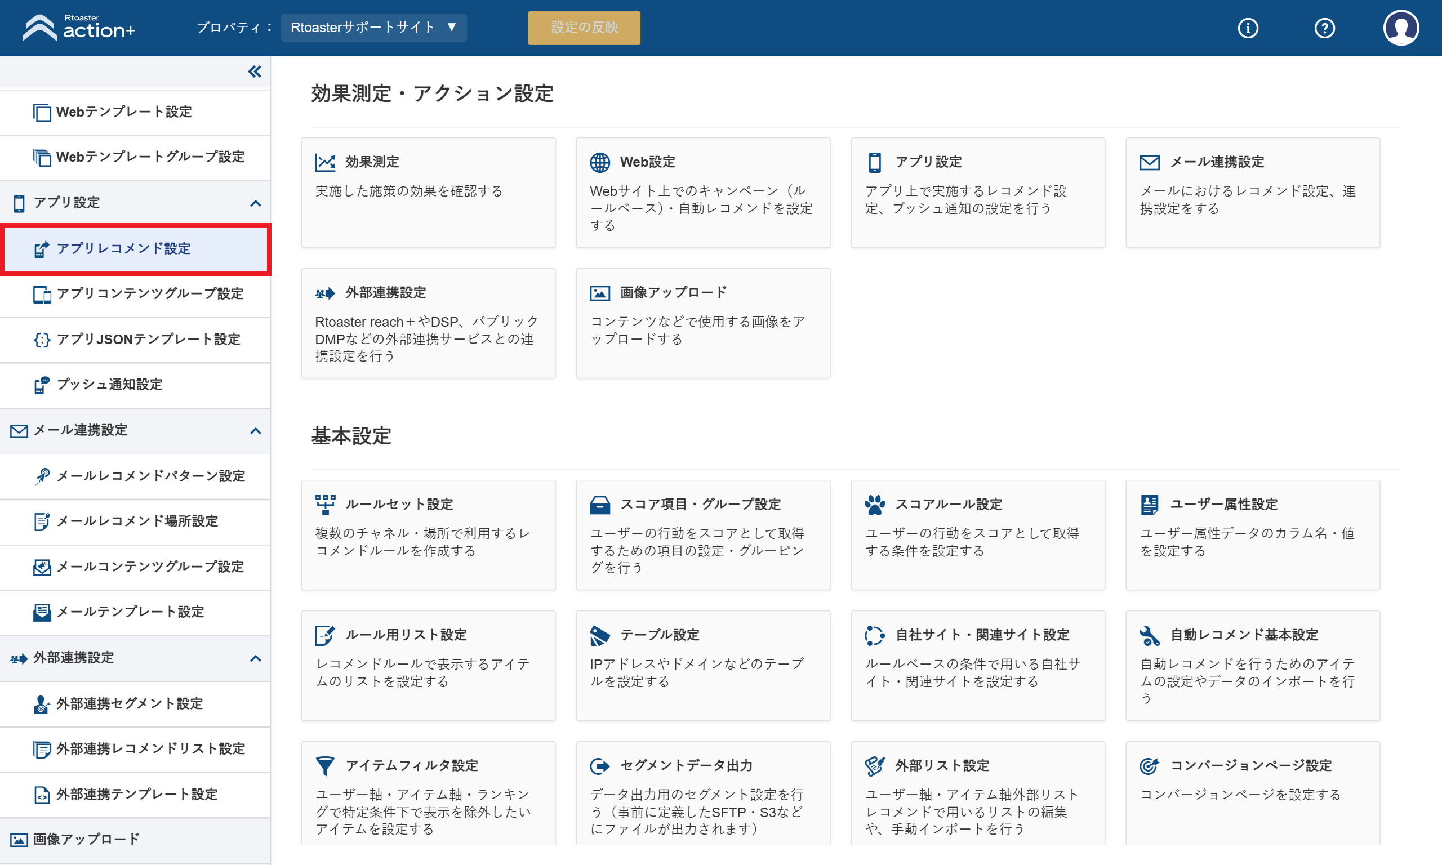Click the 外部連携レコメンドリスト設定 sidebar icon
Viewport: 1442px width, 865px height.
[x=42, y=749]
